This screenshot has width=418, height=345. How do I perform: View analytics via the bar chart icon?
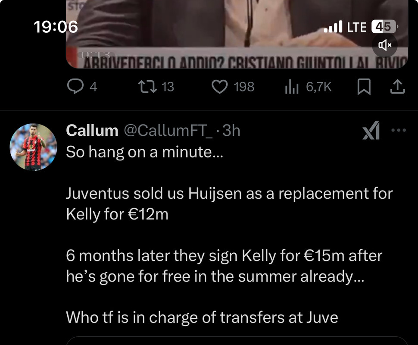coord(292,87)
